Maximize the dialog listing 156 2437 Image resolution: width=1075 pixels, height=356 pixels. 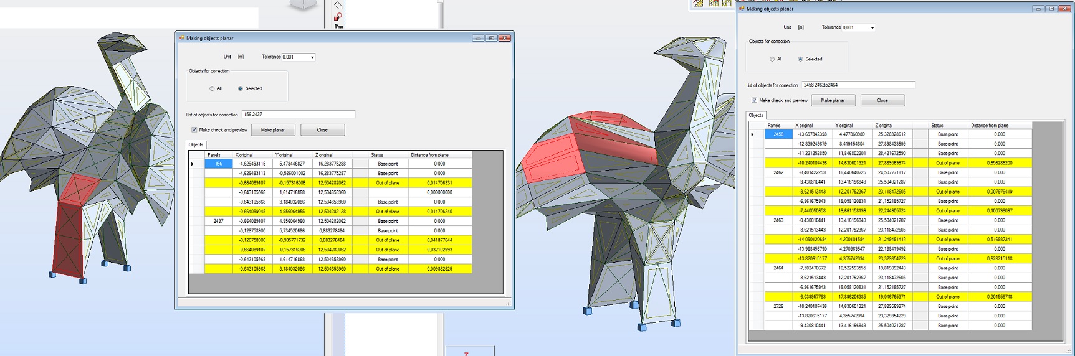[x=491, y=38]
